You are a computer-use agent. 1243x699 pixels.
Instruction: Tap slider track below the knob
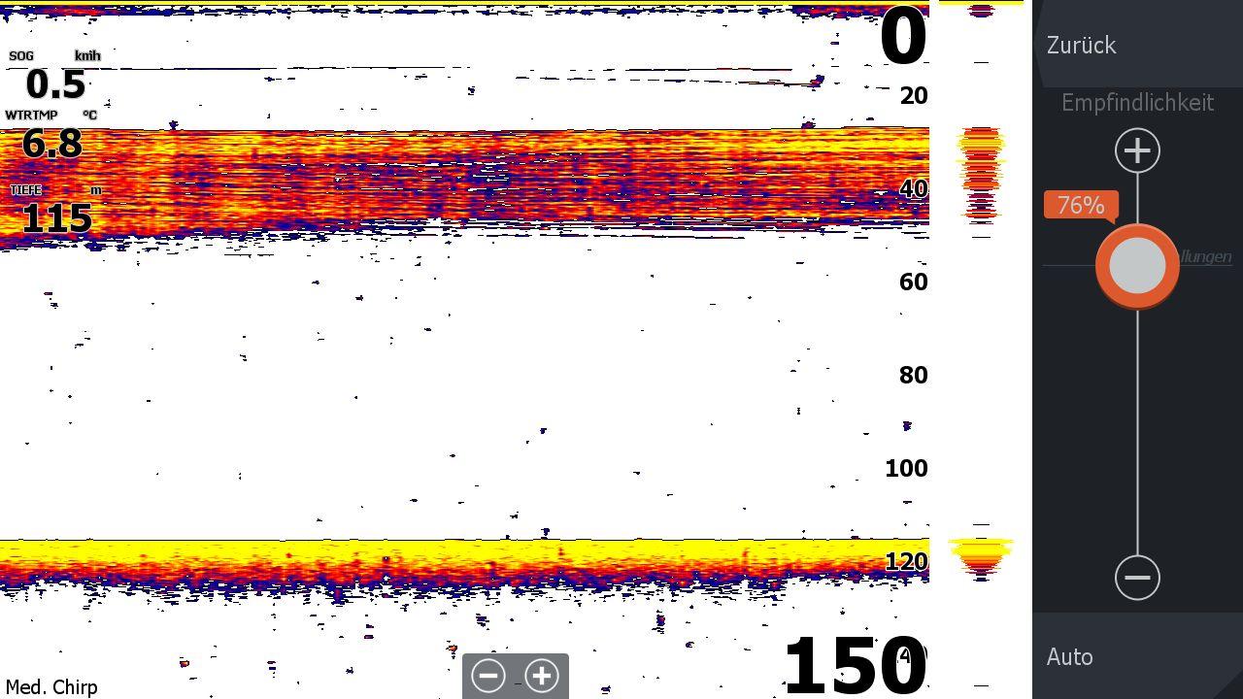coord(1137,437)
